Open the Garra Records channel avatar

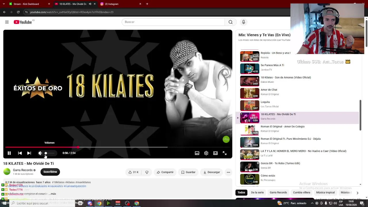[7, 172]
